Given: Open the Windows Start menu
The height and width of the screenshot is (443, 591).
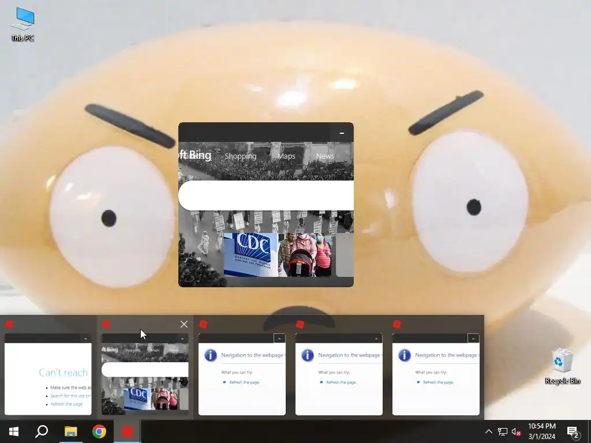Looking at the screenshot, I should tap(14, 431).
